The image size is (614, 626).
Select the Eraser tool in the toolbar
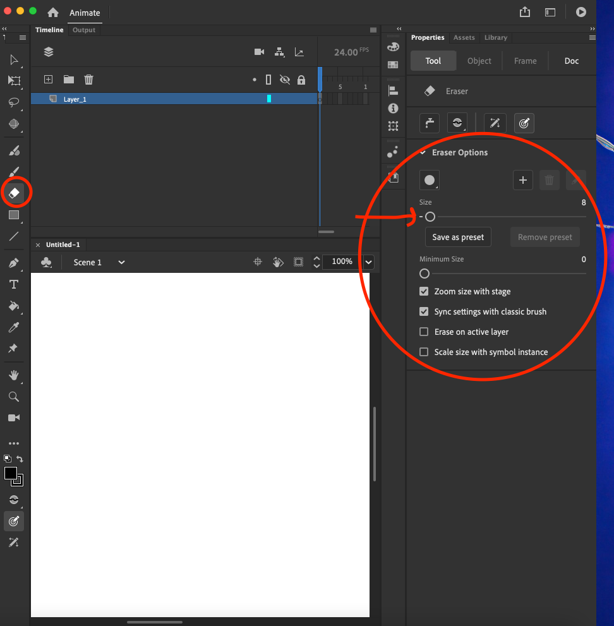[13, 192]
